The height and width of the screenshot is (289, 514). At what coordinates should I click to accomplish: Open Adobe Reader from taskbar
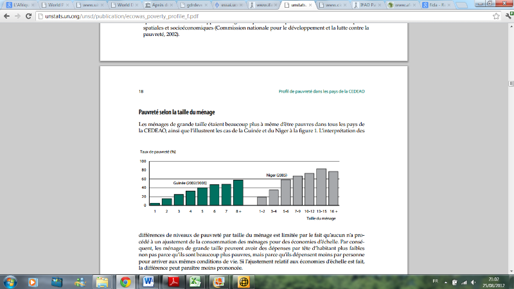[x=173, y=282]
